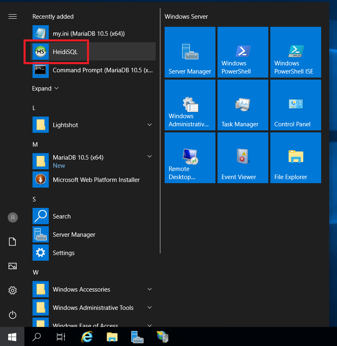This screenshot has width=337, height=346.
Task: Open the last taskbar icon, a server with globe
Action: pos(163,337)
